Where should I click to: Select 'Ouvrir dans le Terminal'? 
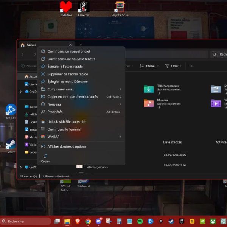(81, 129)
